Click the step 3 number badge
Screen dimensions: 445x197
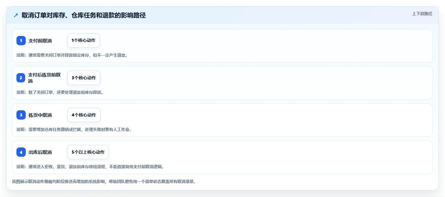(x=21, y=115)
